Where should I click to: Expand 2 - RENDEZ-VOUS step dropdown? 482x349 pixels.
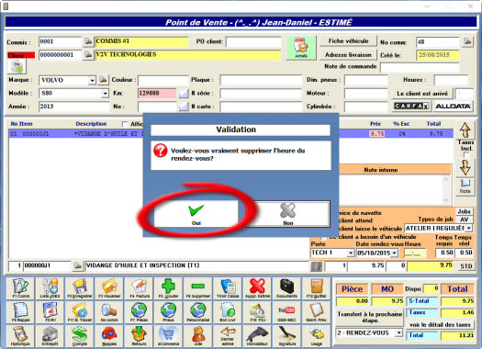pyautogui.click(x=398, y=333)
